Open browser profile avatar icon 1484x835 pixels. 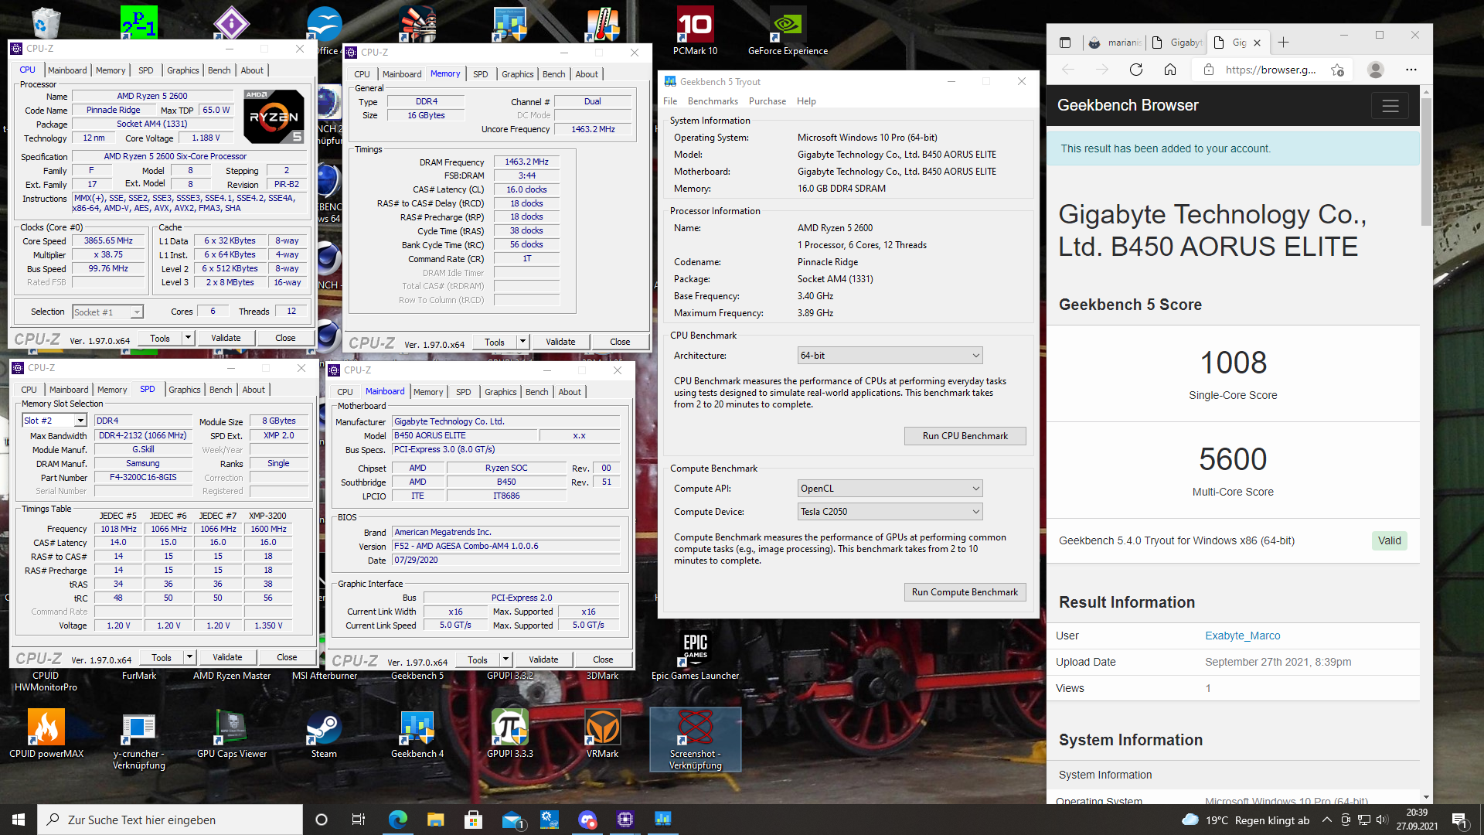1376,70
